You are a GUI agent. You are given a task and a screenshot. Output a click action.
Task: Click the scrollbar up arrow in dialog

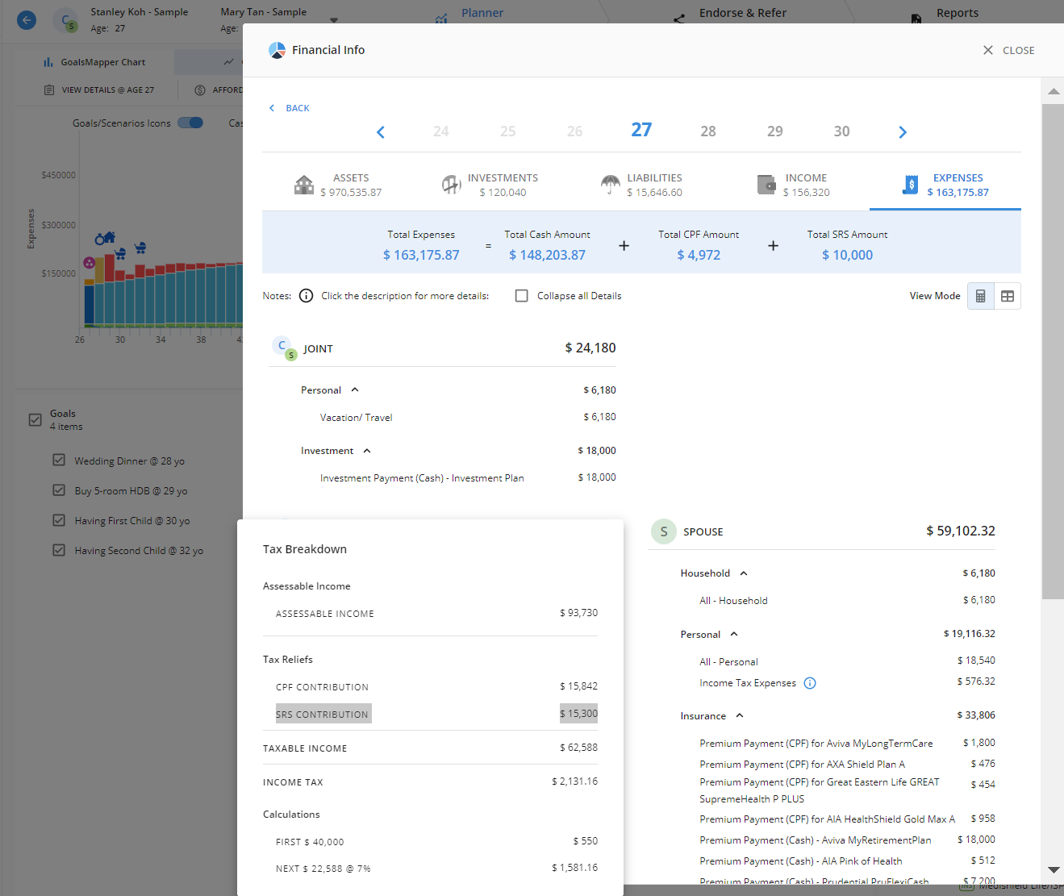tap(1053, 91)
